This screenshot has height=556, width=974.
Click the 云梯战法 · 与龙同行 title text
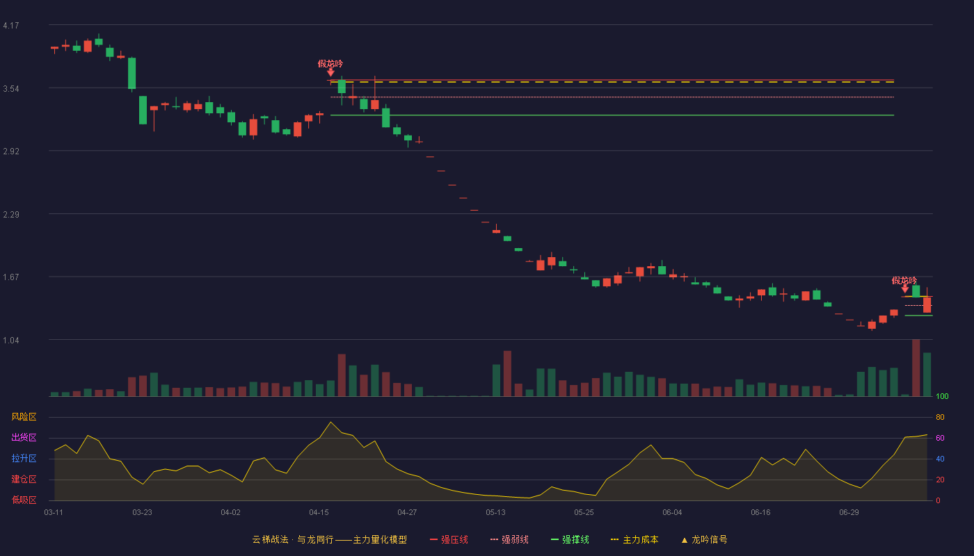(293, 539)
